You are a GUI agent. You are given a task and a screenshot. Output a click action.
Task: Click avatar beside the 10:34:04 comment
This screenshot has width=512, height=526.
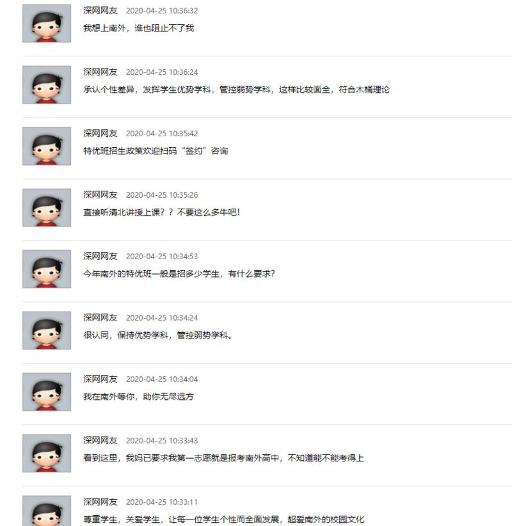[x=47, y=392]
